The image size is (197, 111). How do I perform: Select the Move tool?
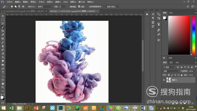[3, 16]
